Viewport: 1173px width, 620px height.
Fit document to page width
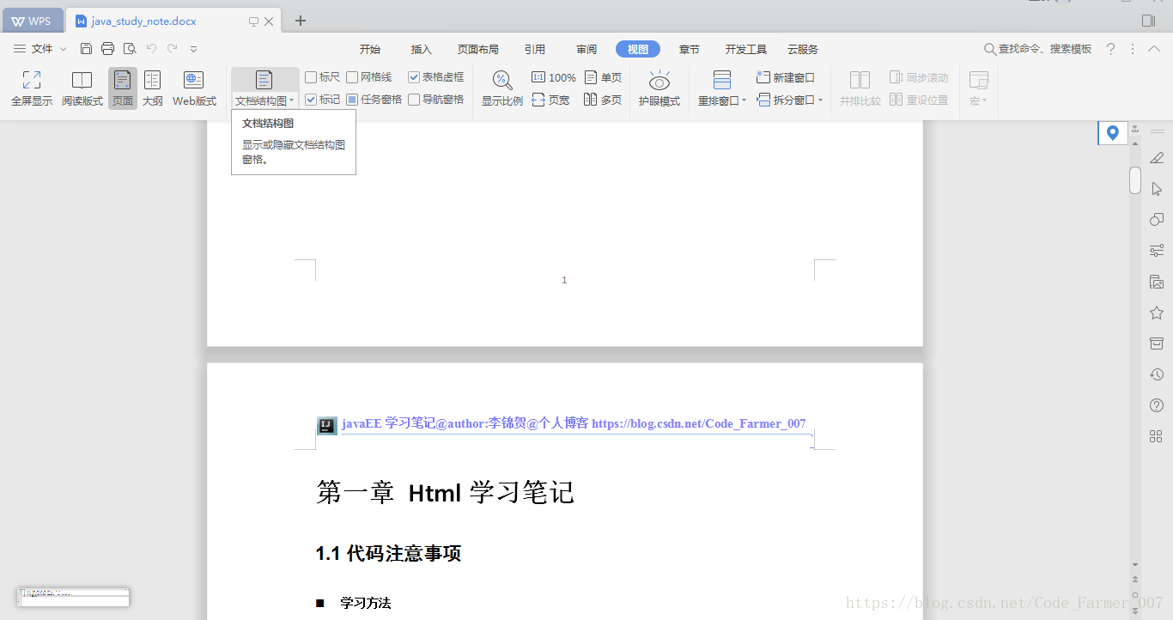pos(550,100)
